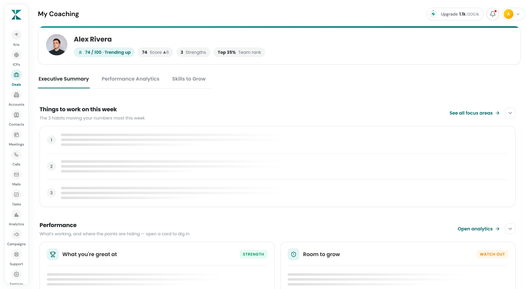Click the 74 Score chip
Screen dimensions: 526x289
click(155, 52)
